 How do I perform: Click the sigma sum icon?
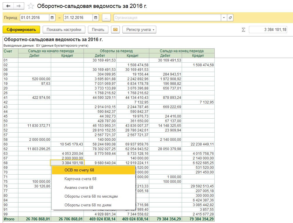coord(243,29)
